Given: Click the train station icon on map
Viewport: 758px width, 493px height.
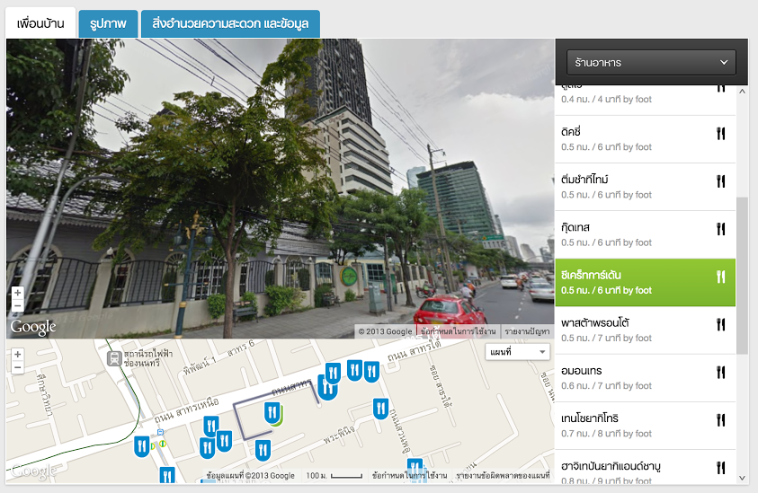Looking at the screenshot, I should point(114,358).
